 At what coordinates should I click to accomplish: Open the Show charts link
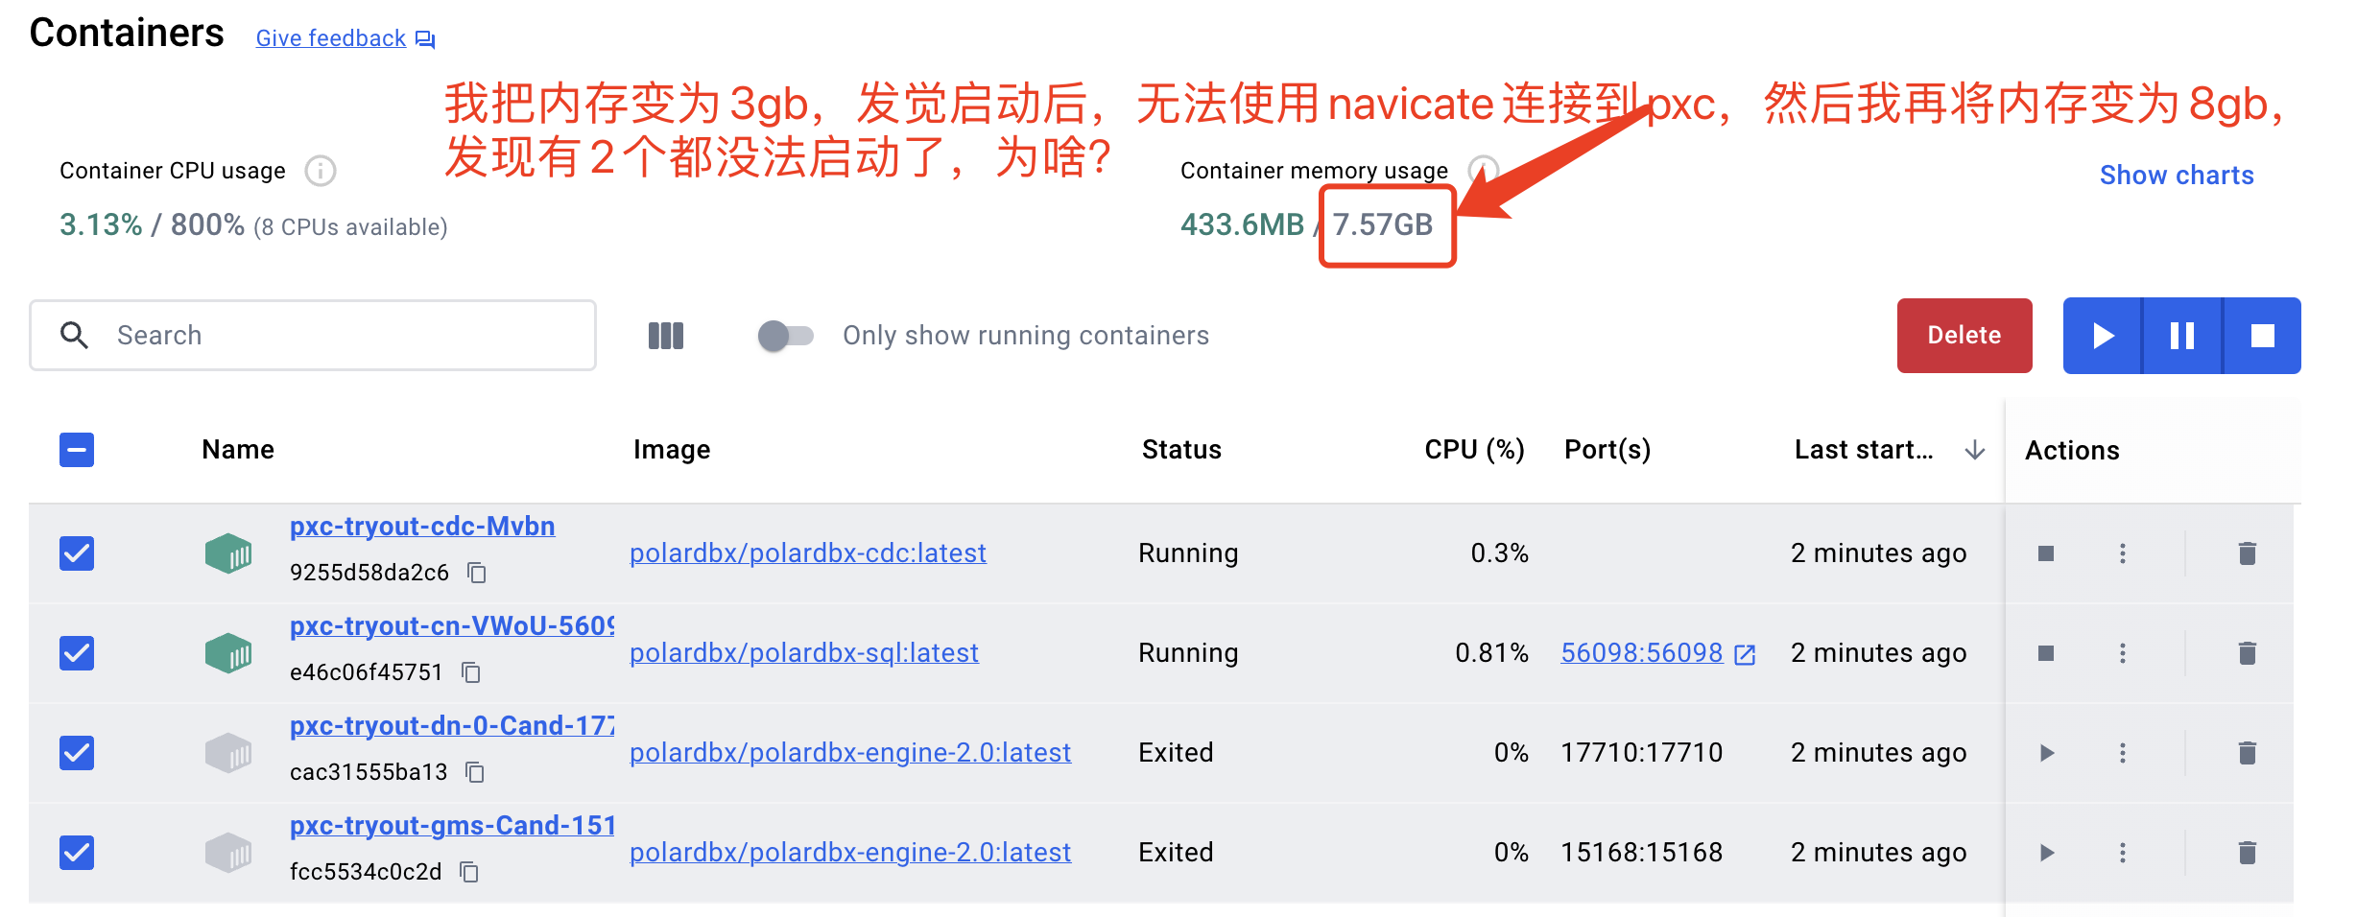[2176, 176]
